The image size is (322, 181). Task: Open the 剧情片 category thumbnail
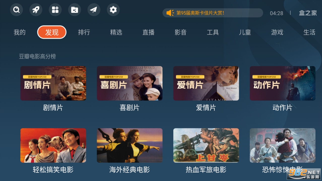pos(53,83)
